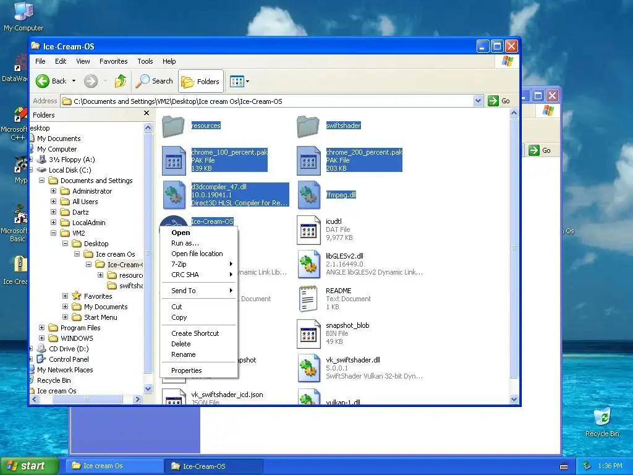Close the Folders pane
This screenshot has width=633, height=475.
click(x=147, y=114)
